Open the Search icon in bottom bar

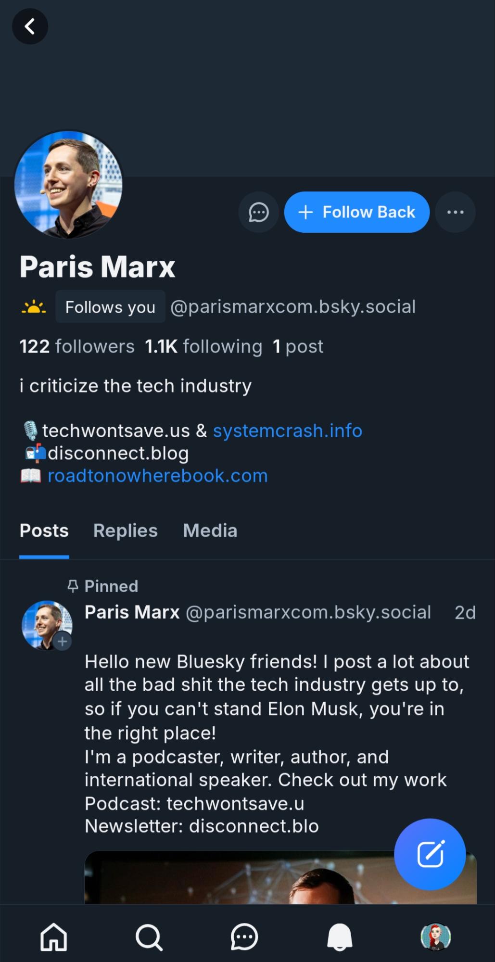click(149, 937)
